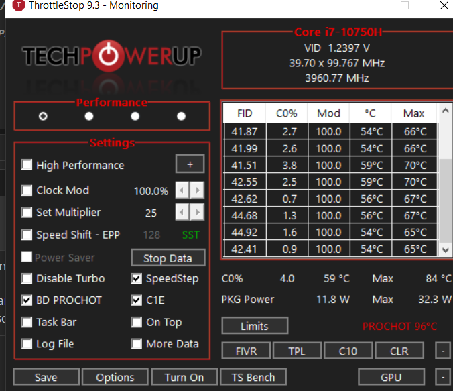Check the Disable Turbo option
The image size is (453, 391).
click(27, 278)
